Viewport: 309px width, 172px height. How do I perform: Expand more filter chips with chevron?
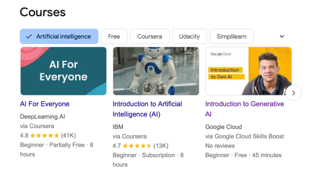point(282,37)
